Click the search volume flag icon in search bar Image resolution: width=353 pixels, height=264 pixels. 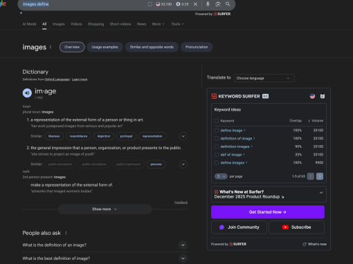coord(158,4)
